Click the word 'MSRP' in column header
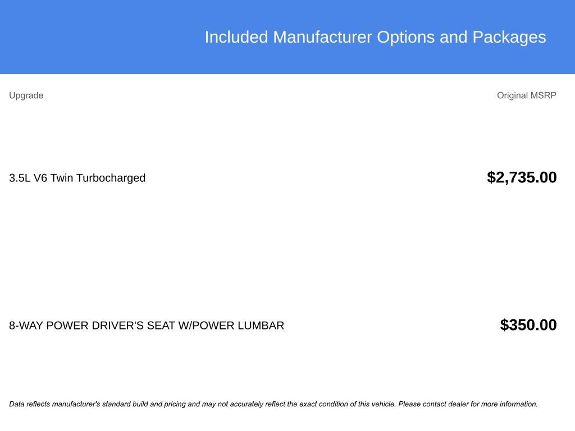This screenshot has height=431, width=575. tap(544, 95)
